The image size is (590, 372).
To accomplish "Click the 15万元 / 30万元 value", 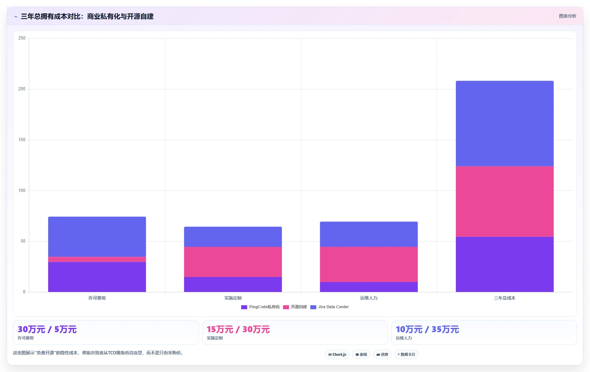I will (238, 329).
